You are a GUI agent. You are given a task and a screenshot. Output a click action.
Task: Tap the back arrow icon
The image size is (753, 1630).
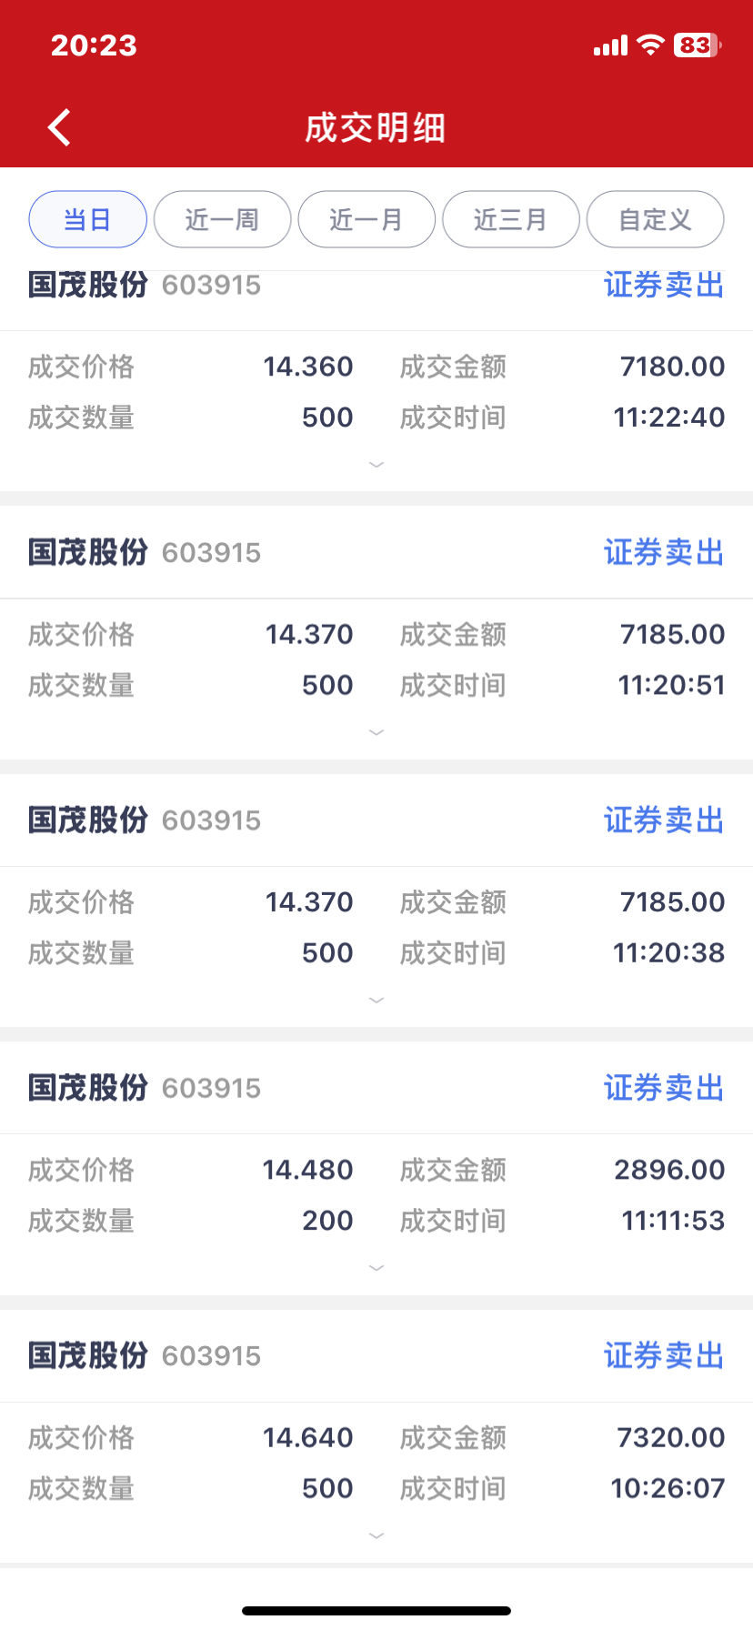point(60,127)
